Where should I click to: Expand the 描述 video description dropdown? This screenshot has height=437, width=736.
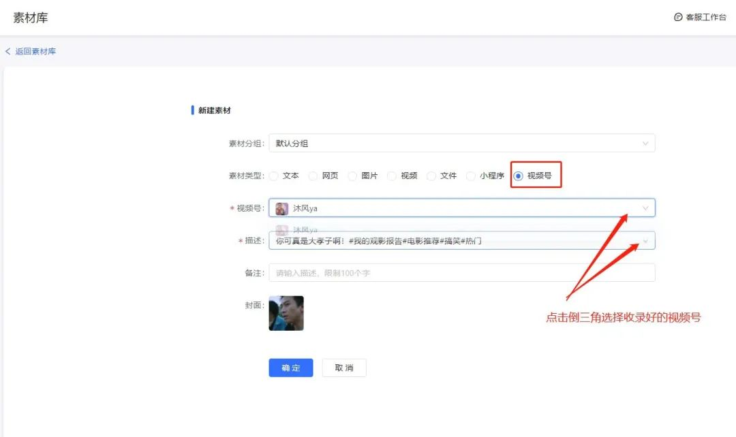click(645, 241)
